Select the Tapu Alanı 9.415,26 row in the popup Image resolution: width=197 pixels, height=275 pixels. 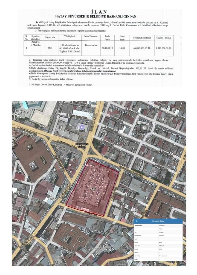click(158, 246)
